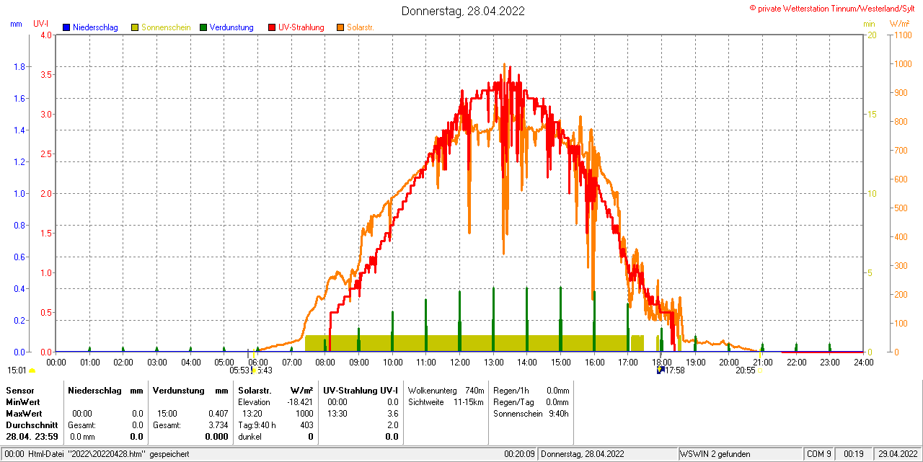Click the Durchschnitt row label
923x462 pixels.
pos(32,425)
